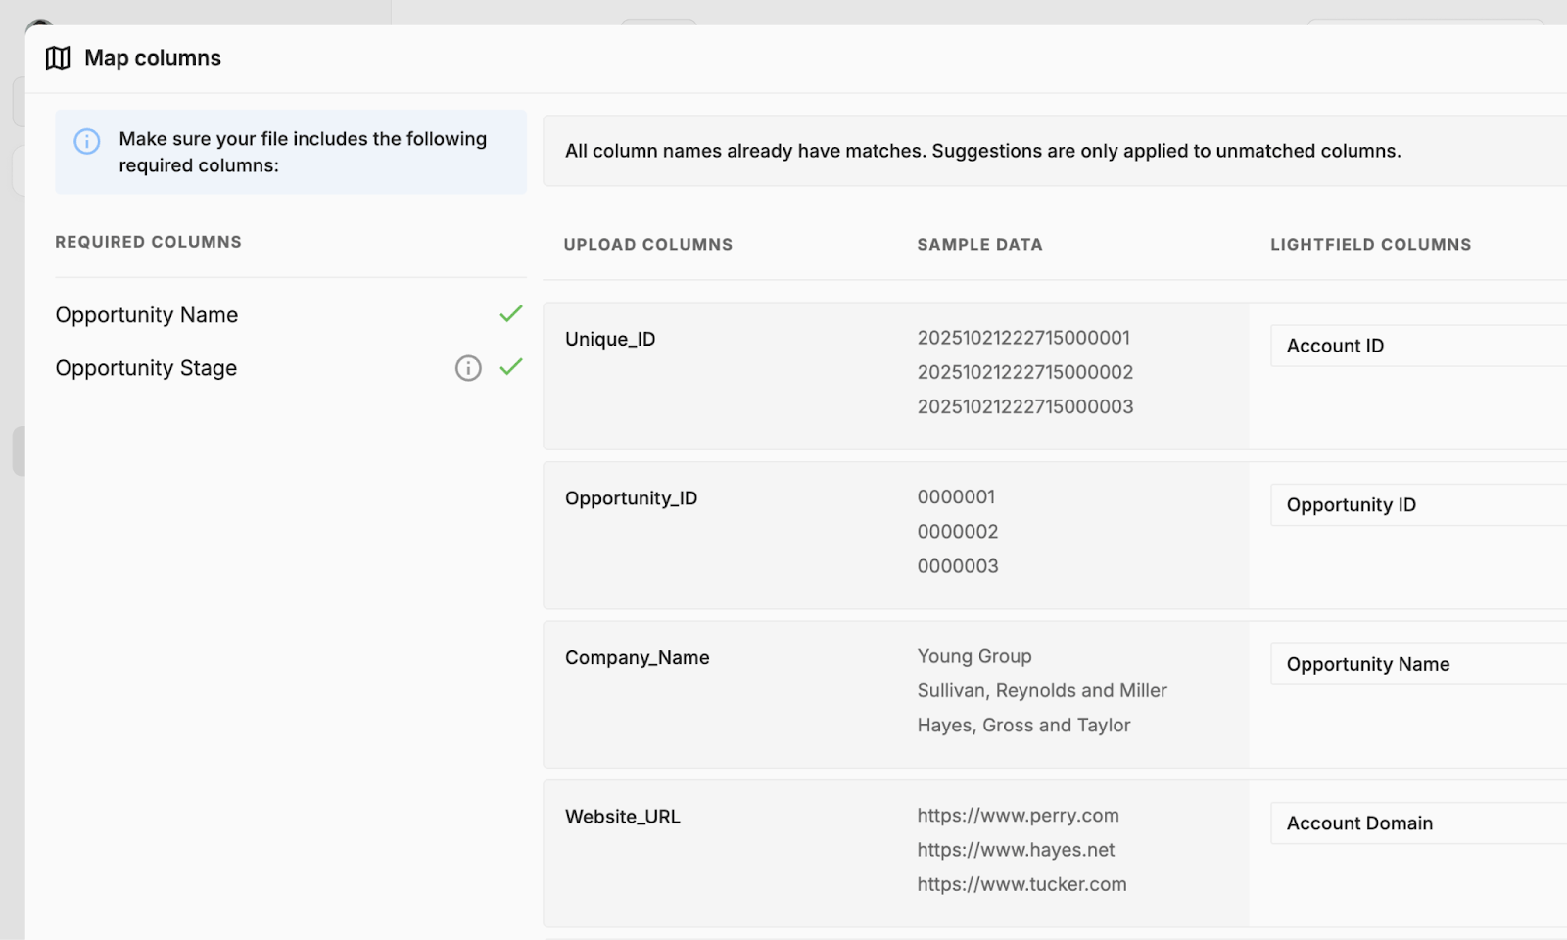
Task: Click the Opportunity Stage required column entry
Action: 146,368
